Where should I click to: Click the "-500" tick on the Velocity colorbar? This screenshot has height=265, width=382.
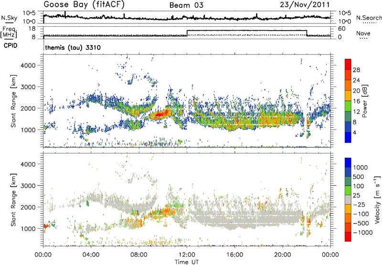pyautogui.click(x=361, y=223)
